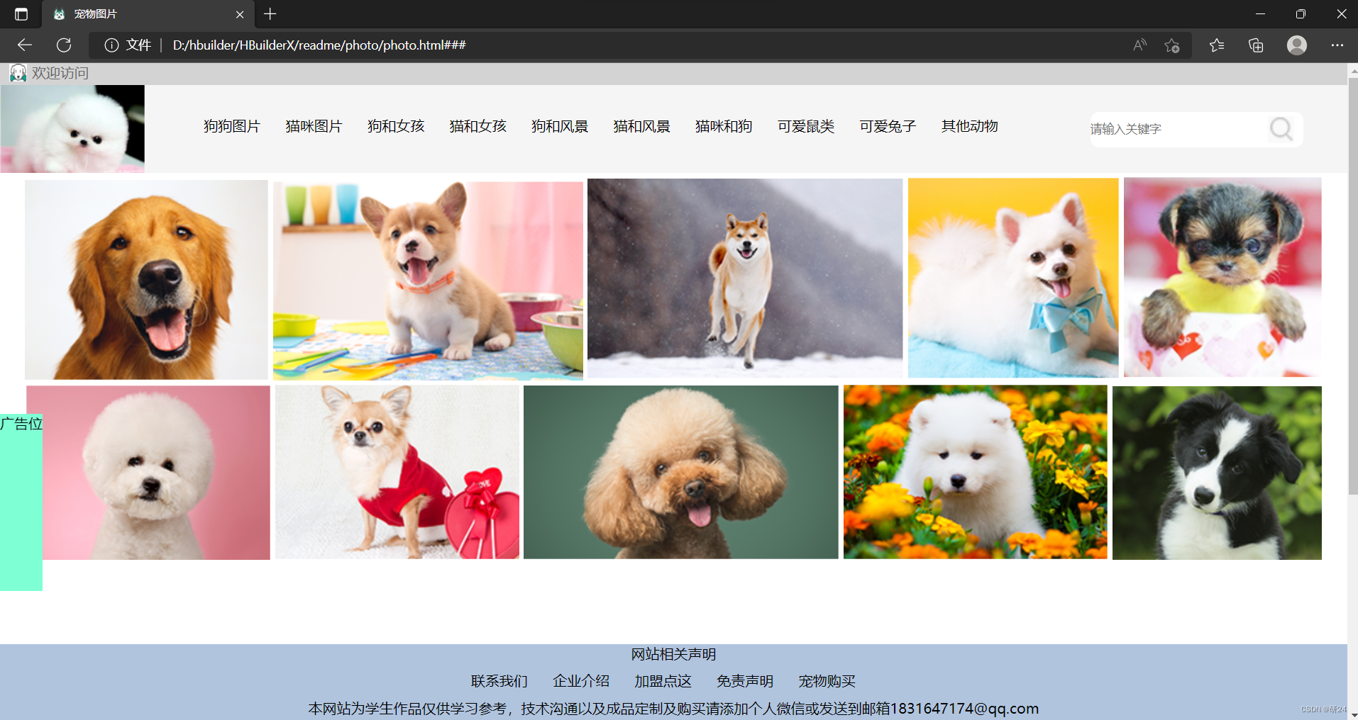
Task: Click the white puppy logo image
Action: (x=72, y=129)
